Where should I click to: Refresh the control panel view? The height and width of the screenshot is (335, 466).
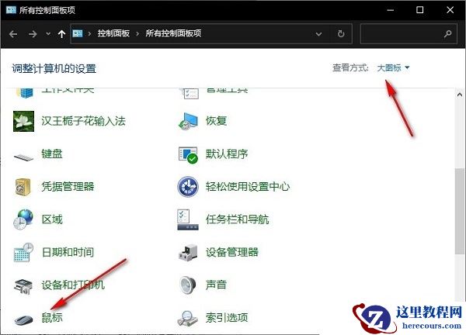[341, 33]
